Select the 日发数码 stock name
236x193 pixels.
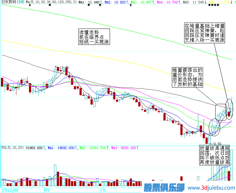[8, 2]
